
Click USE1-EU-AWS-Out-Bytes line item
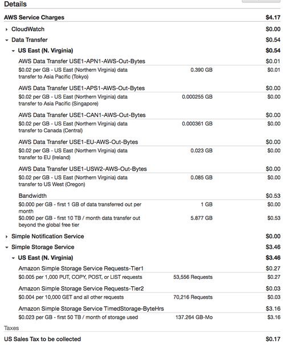78,142
